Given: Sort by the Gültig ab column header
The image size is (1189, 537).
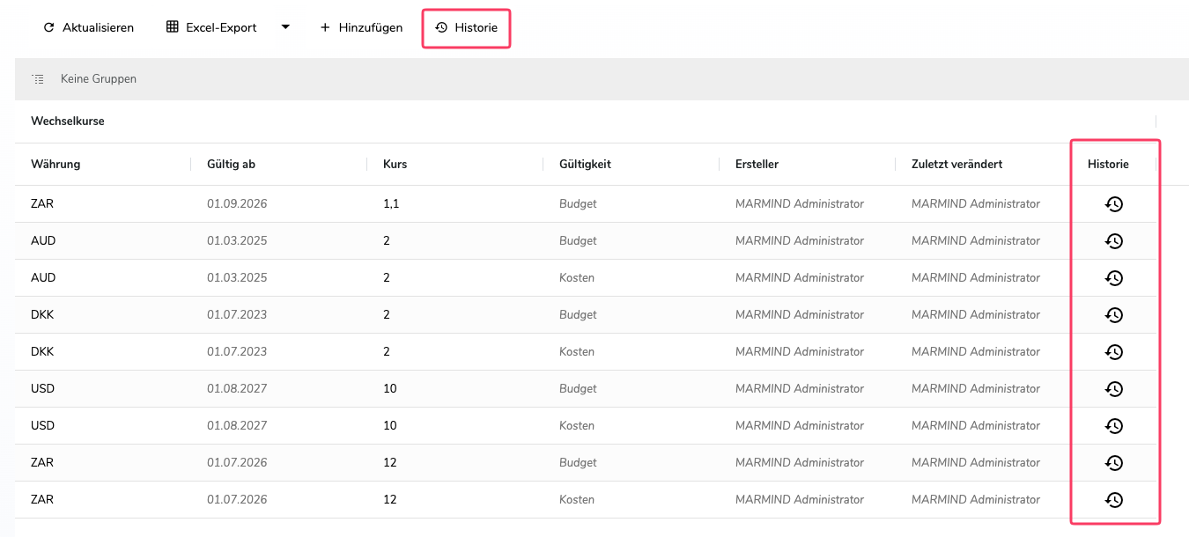Looking at the screenshot, I should [x=231, y=164].
